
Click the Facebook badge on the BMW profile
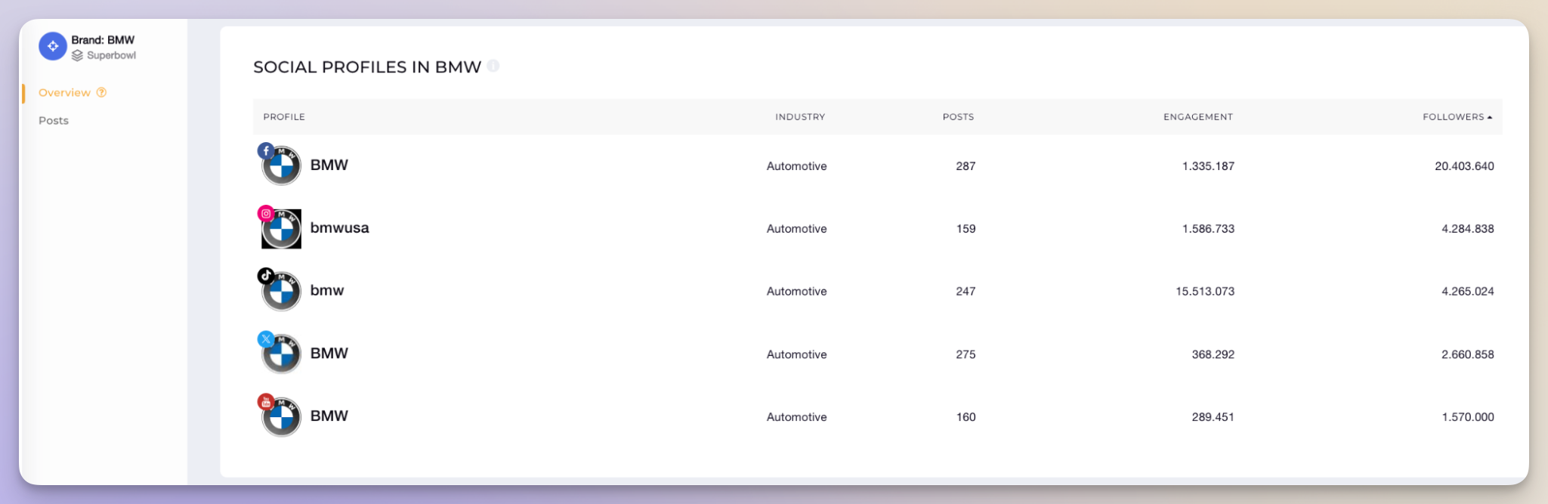pyautogui.click(x=266, y=150)
